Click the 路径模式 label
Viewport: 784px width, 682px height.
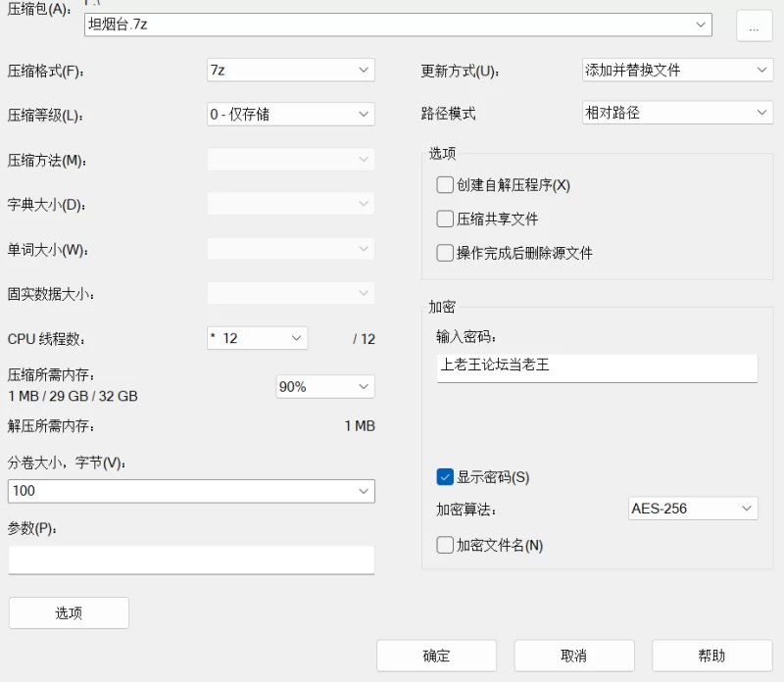click(448, 114)
